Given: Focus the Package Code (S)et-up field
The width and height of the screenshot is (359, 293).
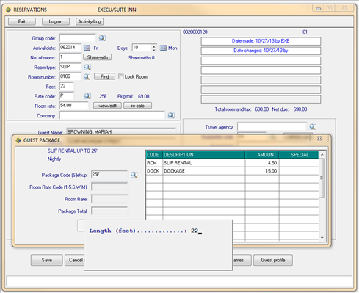Looking at the screenshot, I should point(109,175).
